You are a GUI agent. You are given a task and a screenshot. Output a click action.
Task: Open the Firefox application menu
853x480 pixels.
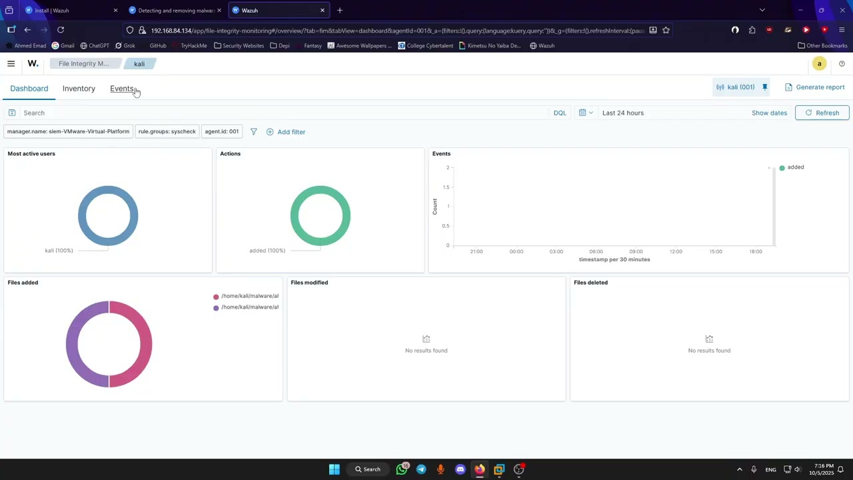(x=842, y=30)
